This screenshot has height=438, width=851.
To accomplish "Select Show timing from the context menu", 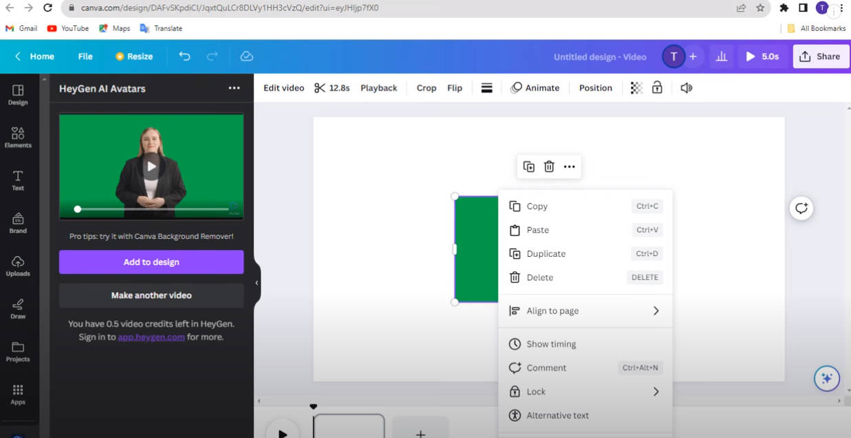I will [x=550, y=344].
